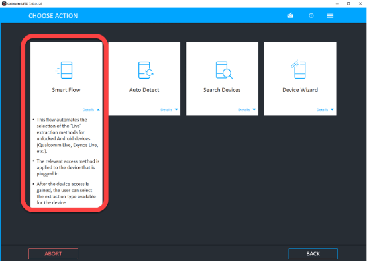
Task: Click text 'After the device access is' bullet
Action: (63, 184)
